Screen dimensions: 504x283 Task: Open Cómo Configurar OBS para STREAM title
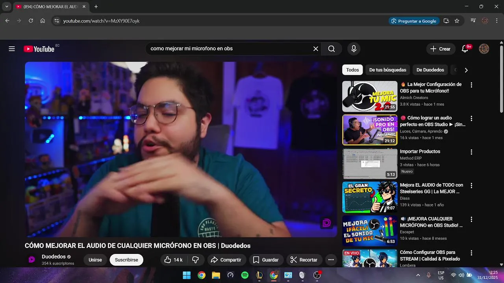tap(430, 255)
